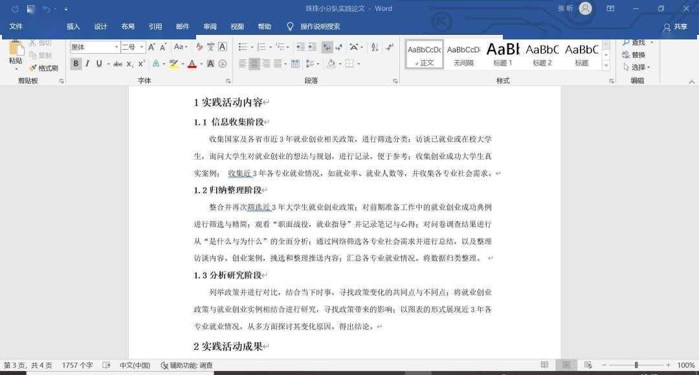Click the increase font size icon
Viewport: 699px width, 375px height.
[x=151, y=47]
